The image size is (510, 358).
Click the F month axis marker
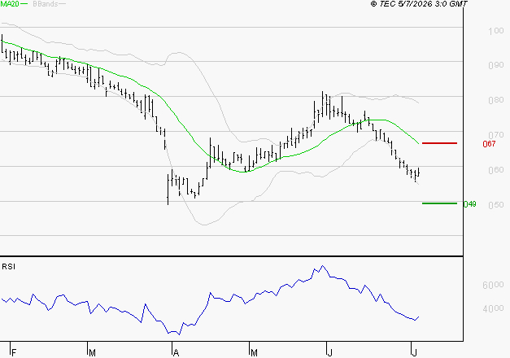point(14,352)
